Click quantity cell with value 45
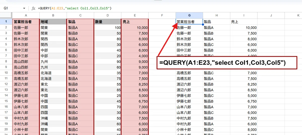Viewport: 302px width, 135px height. click(x=107, y=101)
